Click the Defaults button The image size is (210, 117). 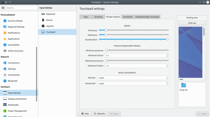pos(99,114)
